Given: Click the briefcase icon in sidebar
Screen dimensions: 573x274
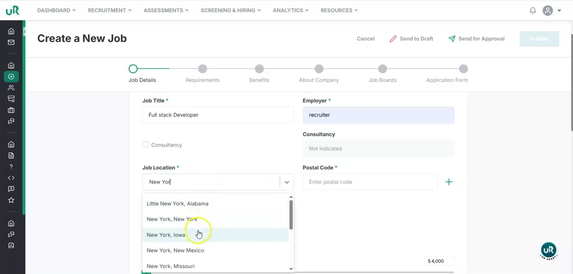Looking at the screenshot, I should [11, 110].
